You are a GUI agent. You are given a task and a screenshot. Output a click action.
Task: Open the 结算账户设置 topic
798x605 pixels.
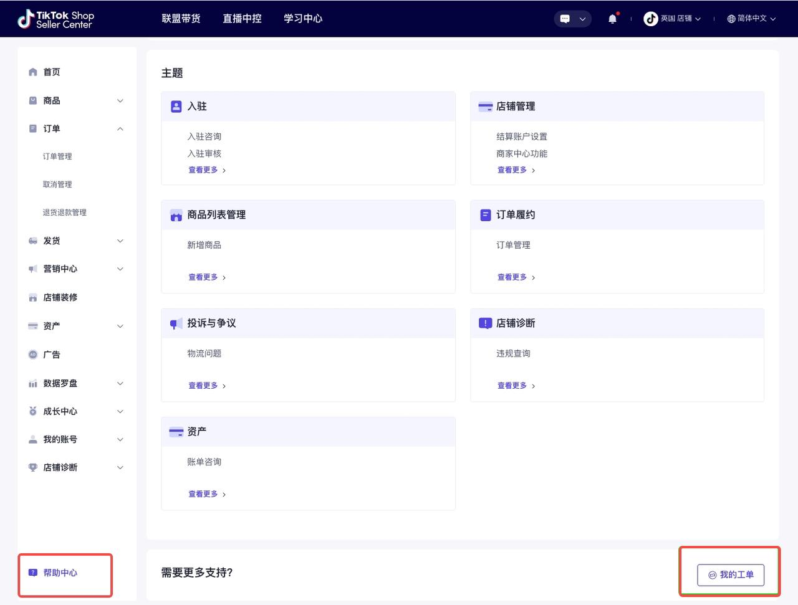(522, 136)
